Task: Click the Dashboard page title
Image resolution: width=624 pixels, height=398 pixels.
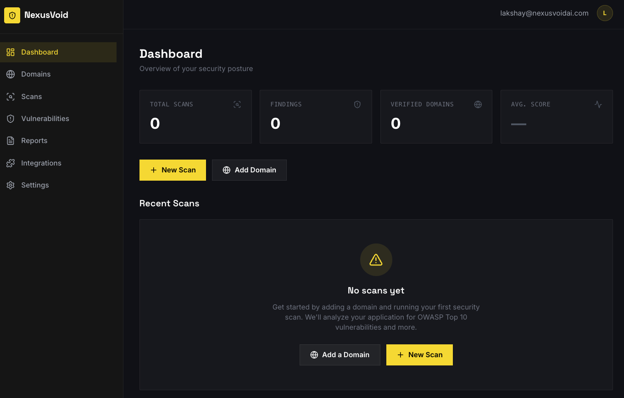Action: (171, 54)
